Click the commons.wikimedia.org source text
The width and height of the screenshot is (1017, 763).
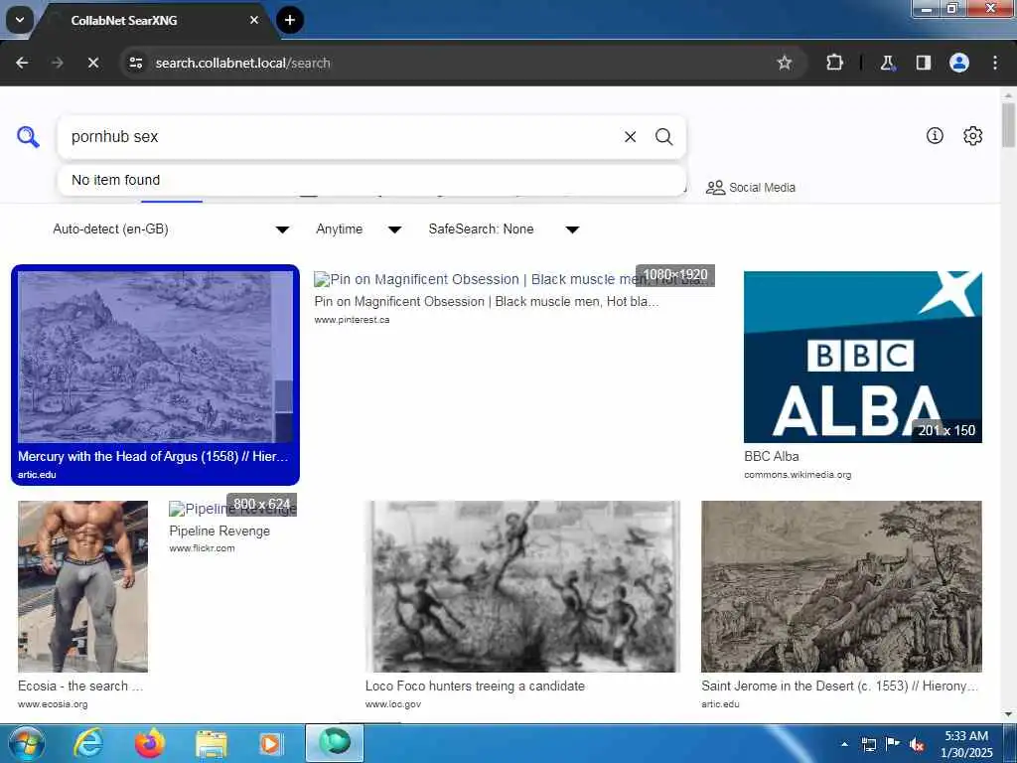coord(798,475)
